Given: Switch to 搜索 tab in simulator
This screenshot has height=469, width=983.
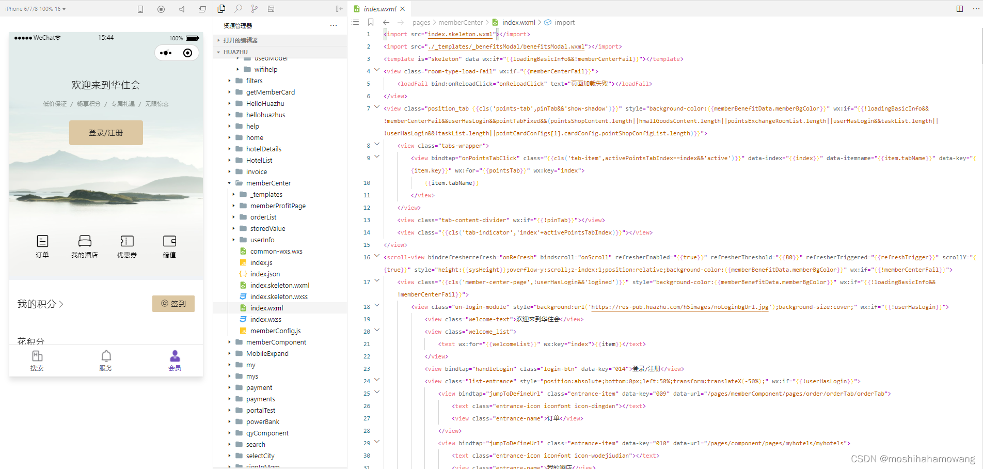Looking at the screenshot, I should 37,361.
